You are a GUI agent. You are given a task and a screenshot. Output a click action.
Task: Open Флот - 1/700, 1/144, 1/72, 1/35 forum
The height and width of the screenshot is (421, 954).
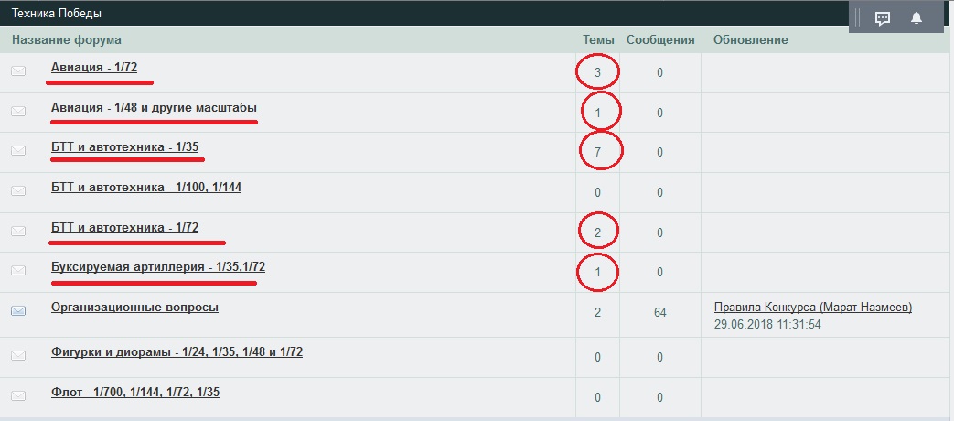point(135,392)
